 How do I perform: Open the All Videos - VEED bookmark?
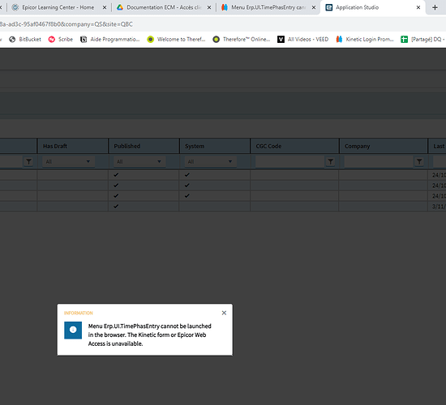(x=303, y=39)
